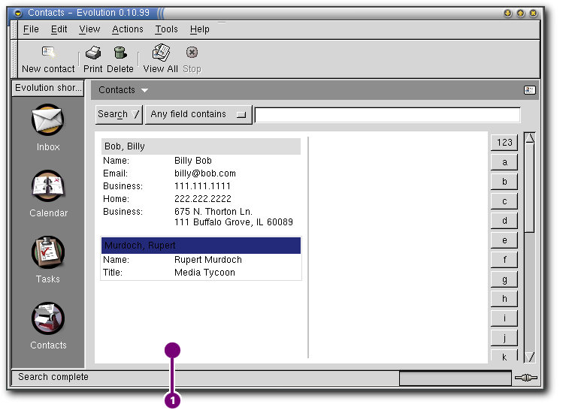Open Inbox from the shortcut bar
Viewport: 563px width, 413px height.
tap(48, 120)
